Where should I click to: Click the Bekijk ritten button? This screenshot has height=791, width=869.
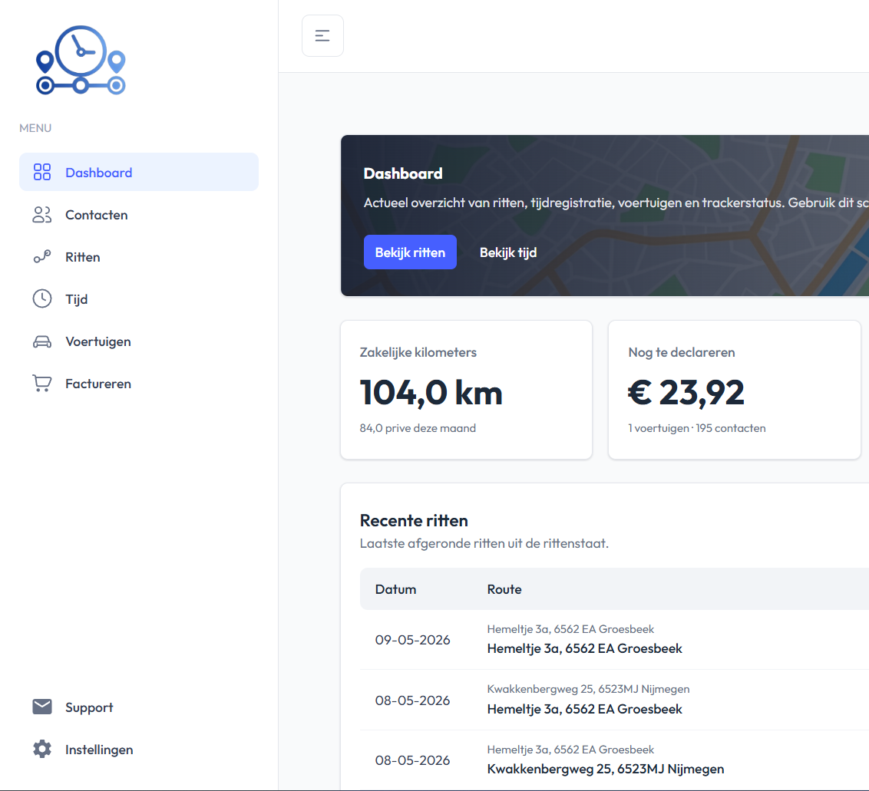tap(410, 252)
